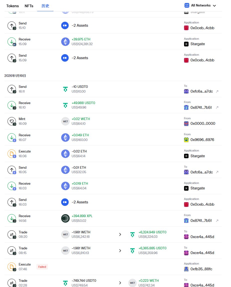Viewport: 231px width, 287px height.
Task: Click the arrow chevron in 02:28 trade row
Action: coord(120,283)
